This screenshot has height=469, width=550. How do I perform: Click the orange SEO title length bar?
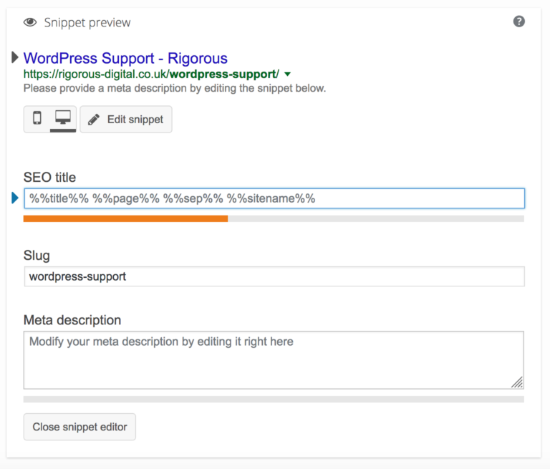pos(125,218)
